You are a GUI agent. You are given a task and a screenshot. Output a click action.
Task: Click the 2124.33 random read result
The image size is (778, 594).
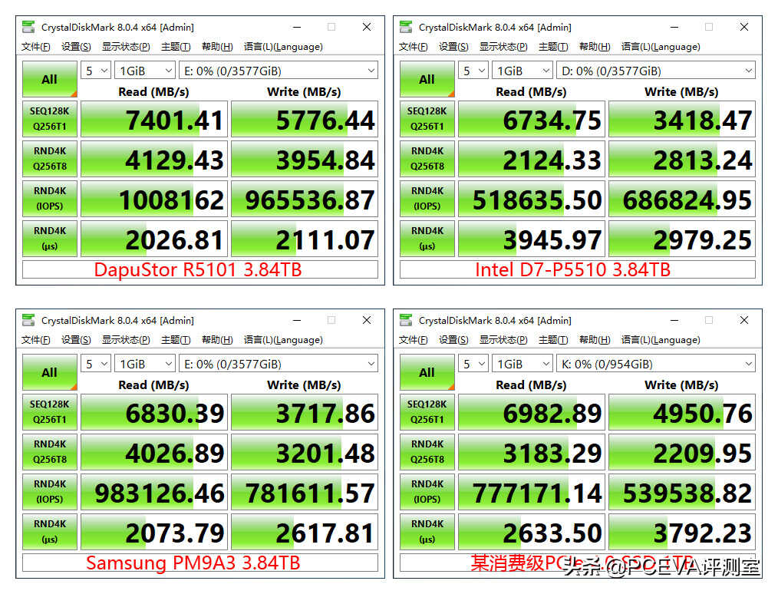[x=532, y=159]
